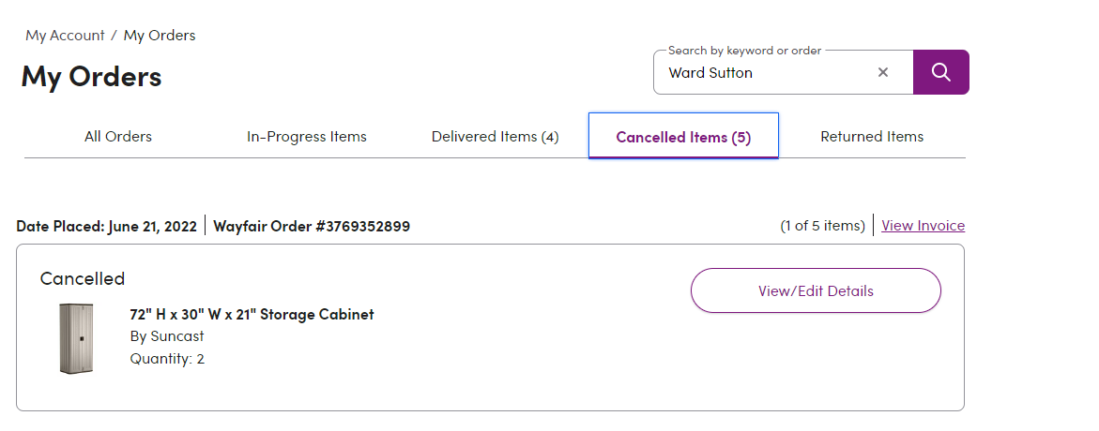Click the Cancelled status label
Viewport: 1099px width, 431px height.
(82, 278)
